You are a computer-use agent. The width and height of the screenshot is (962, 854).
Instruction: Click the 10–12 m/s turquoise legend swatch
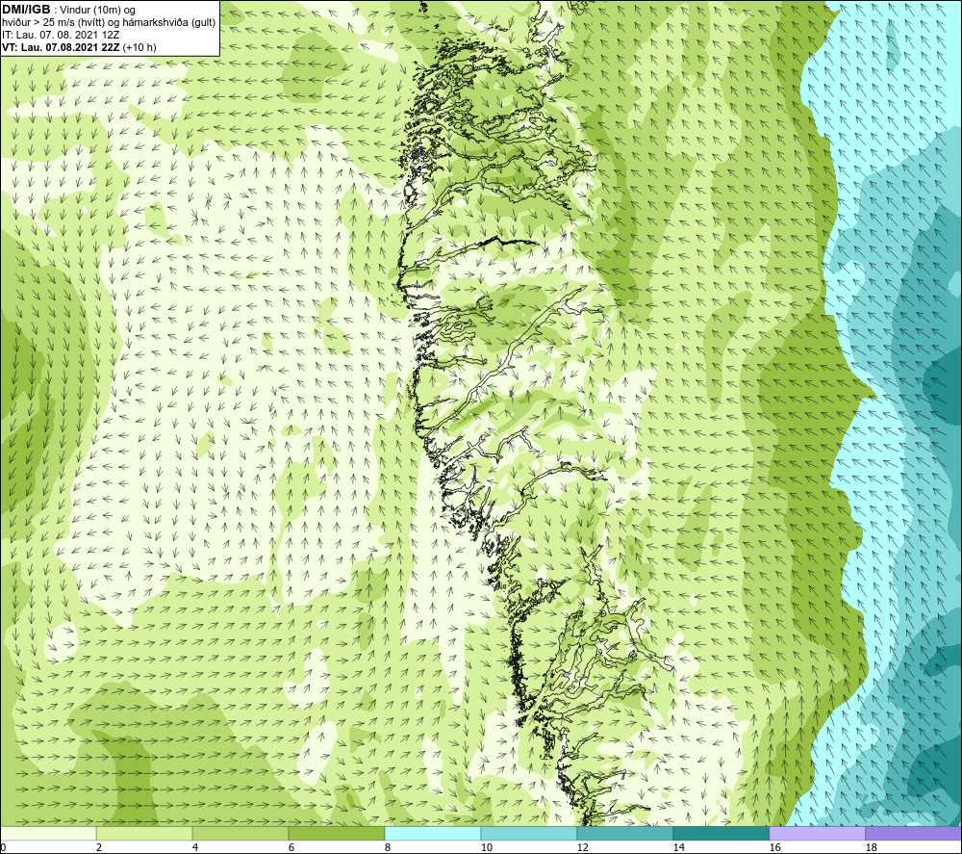pos(529,833)
